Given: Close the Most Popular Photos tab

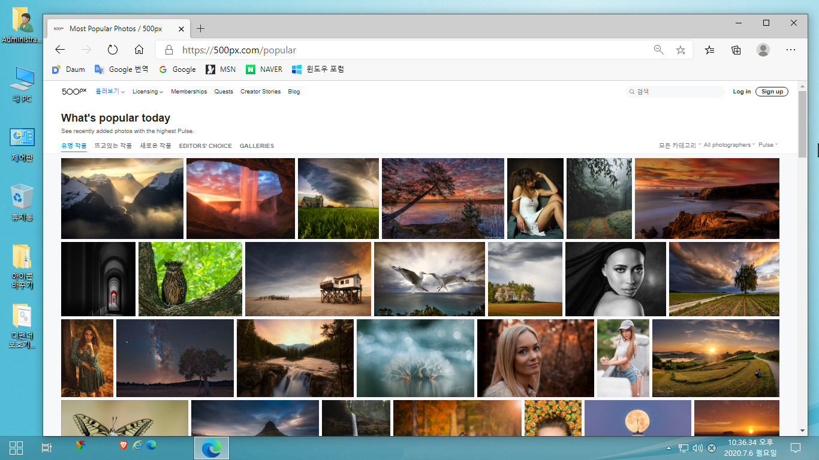Looking at the screenshot, I should [182, 29].
